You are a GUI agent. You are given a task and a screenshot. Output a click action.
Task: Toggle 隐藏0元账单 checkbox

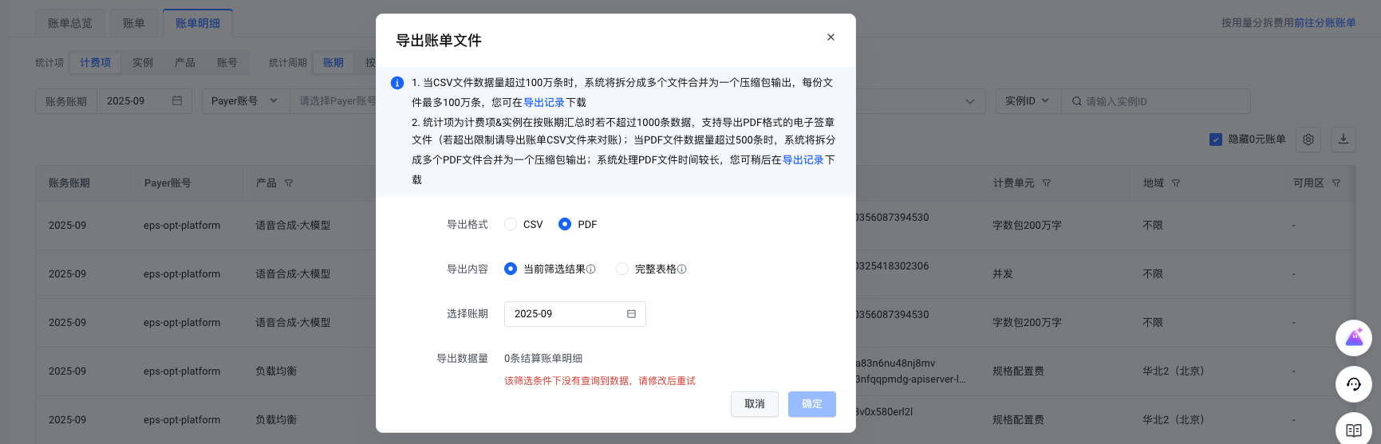[x=1216, y=139]
